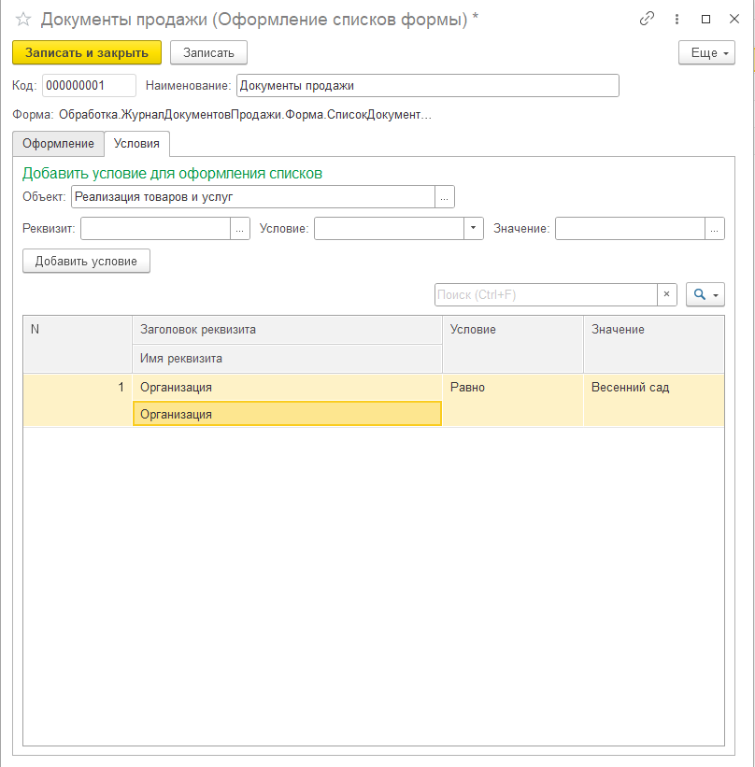Focus the Значение input field

pyautogui.click(x=630, y=229)
